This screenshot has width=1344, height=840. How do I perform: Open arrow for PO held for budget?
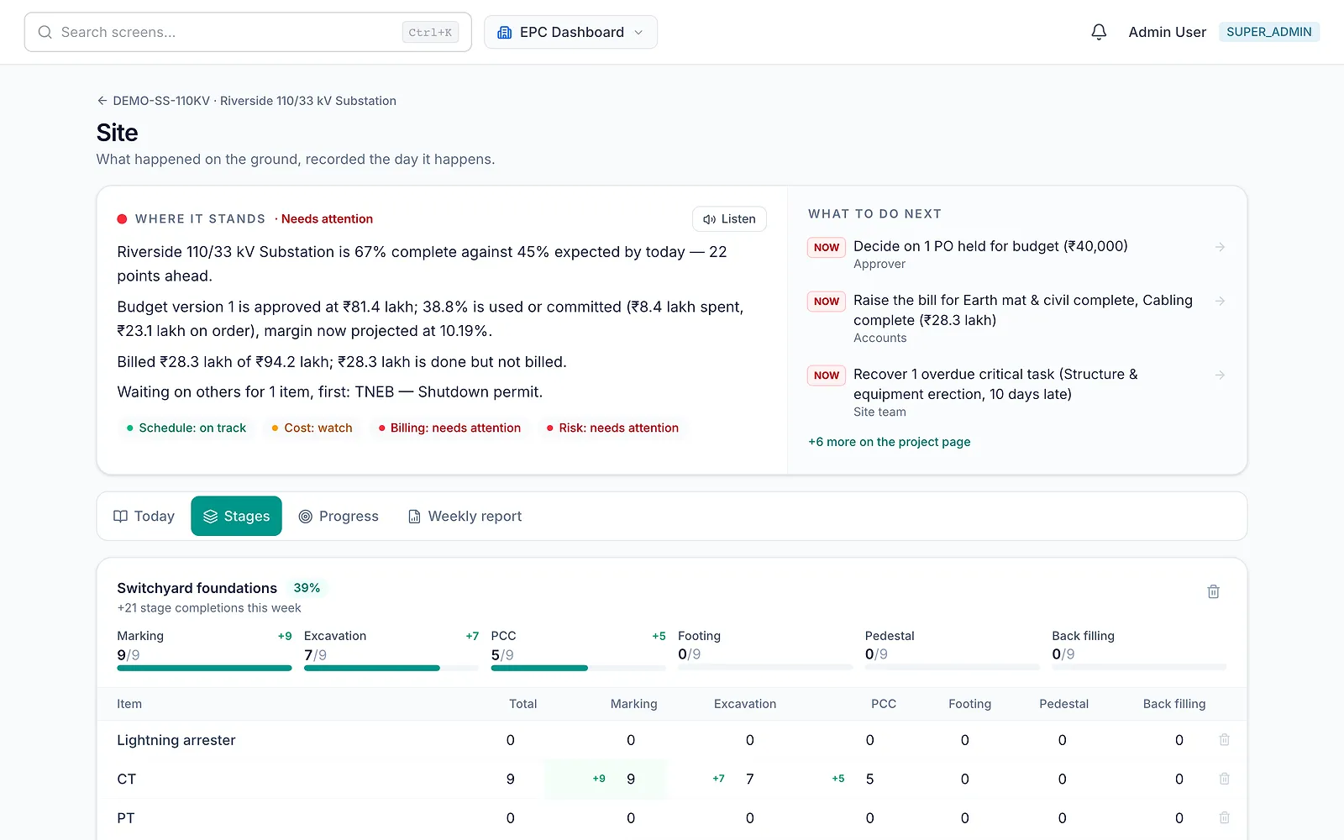[1220, 247]
